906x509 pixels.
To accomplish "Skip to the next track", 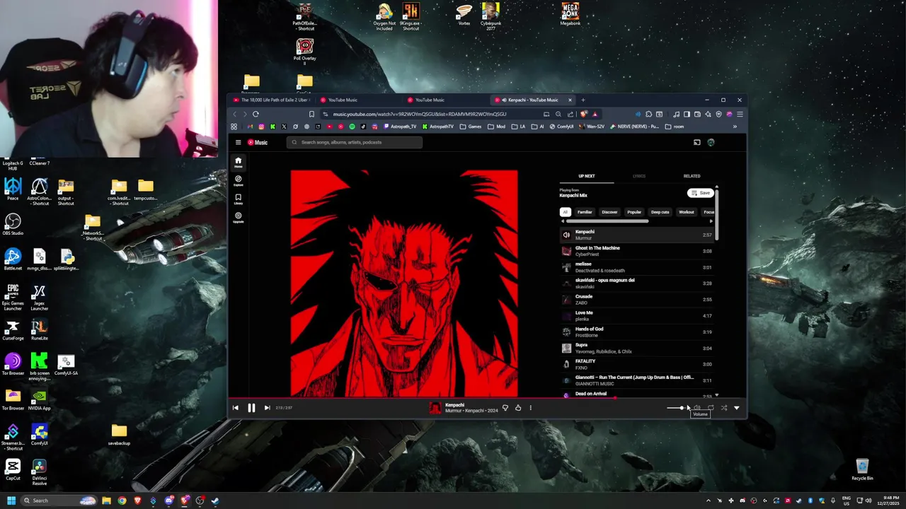I will [267, 408].
